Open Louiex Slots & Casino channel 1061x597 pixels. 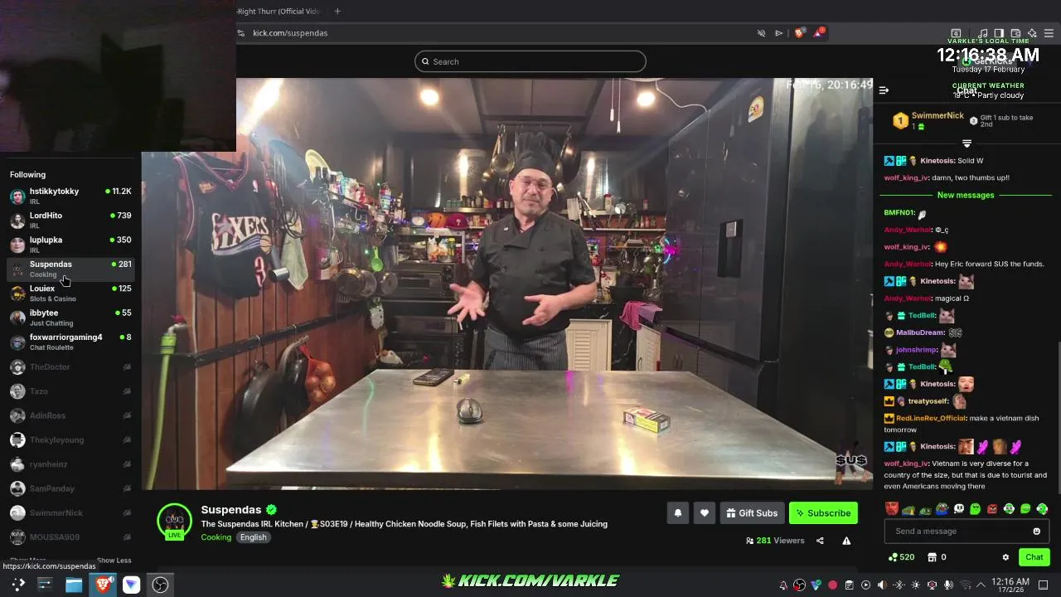[70, 293]
